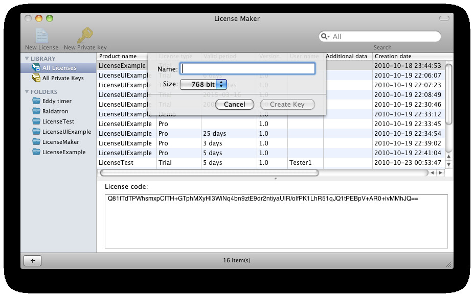This screenshot has height=297, width=474.
Task: Focus the Name text field
Action: click(247, 68)
